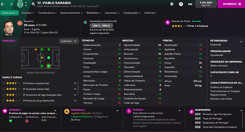Open the Posições link
Image resolution: width=245 pixels, height=132 pixels.
(9, 41)
